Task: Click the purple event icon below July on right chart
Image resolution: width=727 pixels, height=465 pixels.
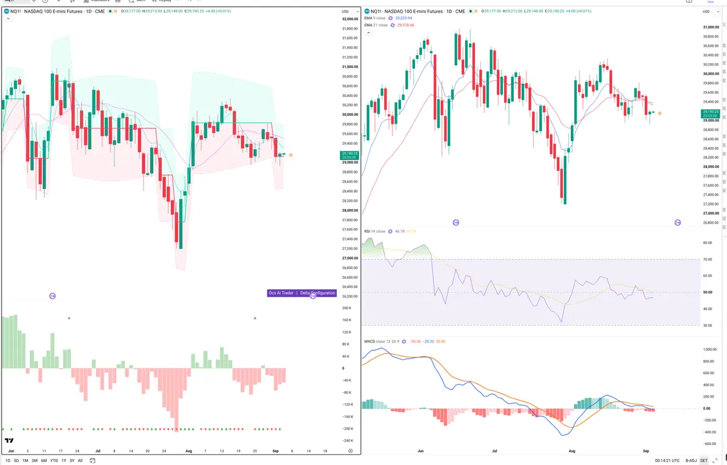Action: point(456,223)
